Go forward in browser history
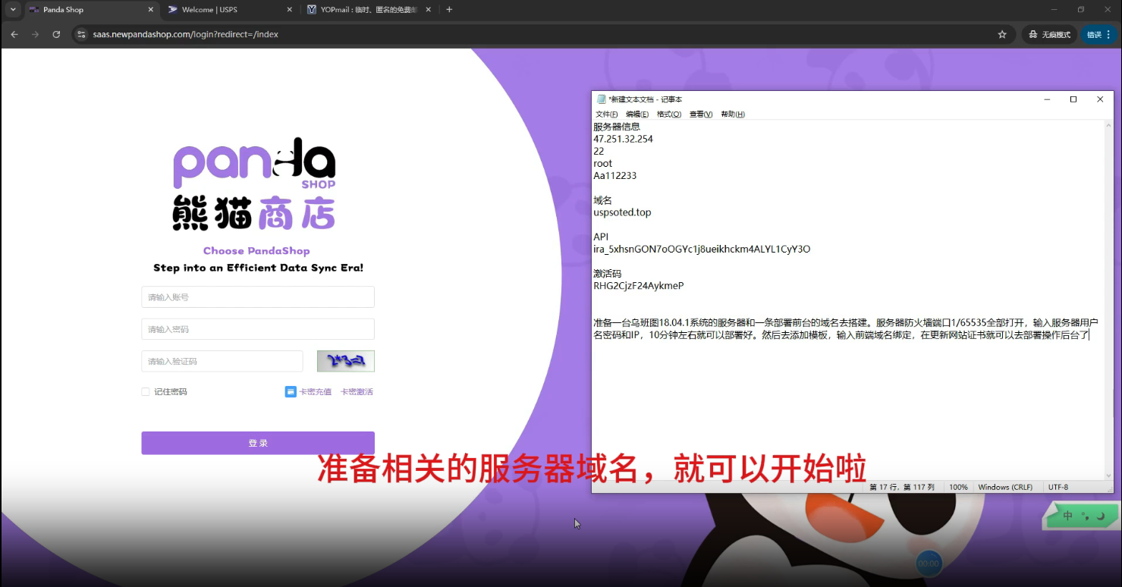Screen dimensions: 1122x587 click(35, 34)
